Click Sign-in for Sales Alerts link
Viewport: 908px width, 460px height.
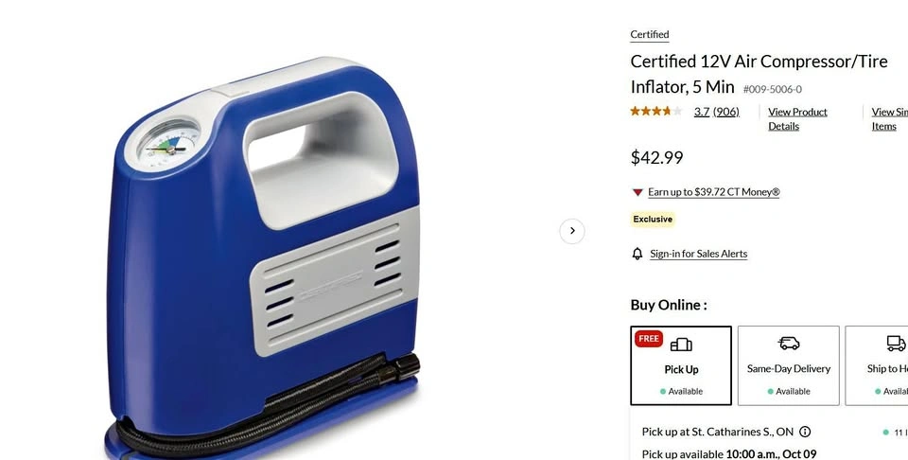pos(698,254)
